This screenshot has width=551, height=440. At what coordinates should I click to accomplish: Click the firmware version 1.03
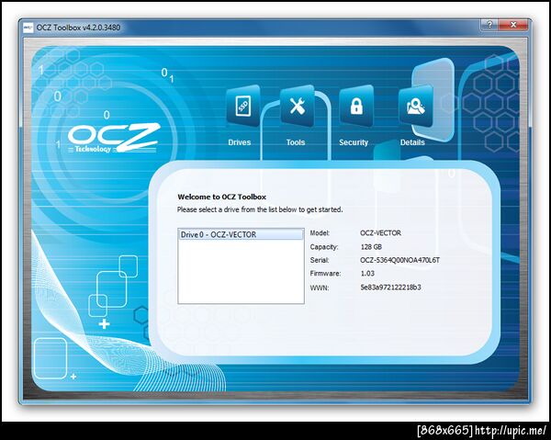click(367, 274)
